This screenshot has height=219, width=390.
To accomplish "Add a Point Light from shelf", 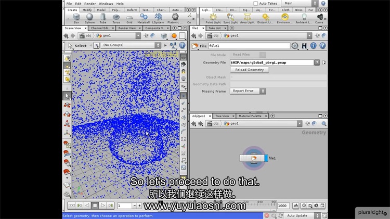I will (x=213, y=18).
